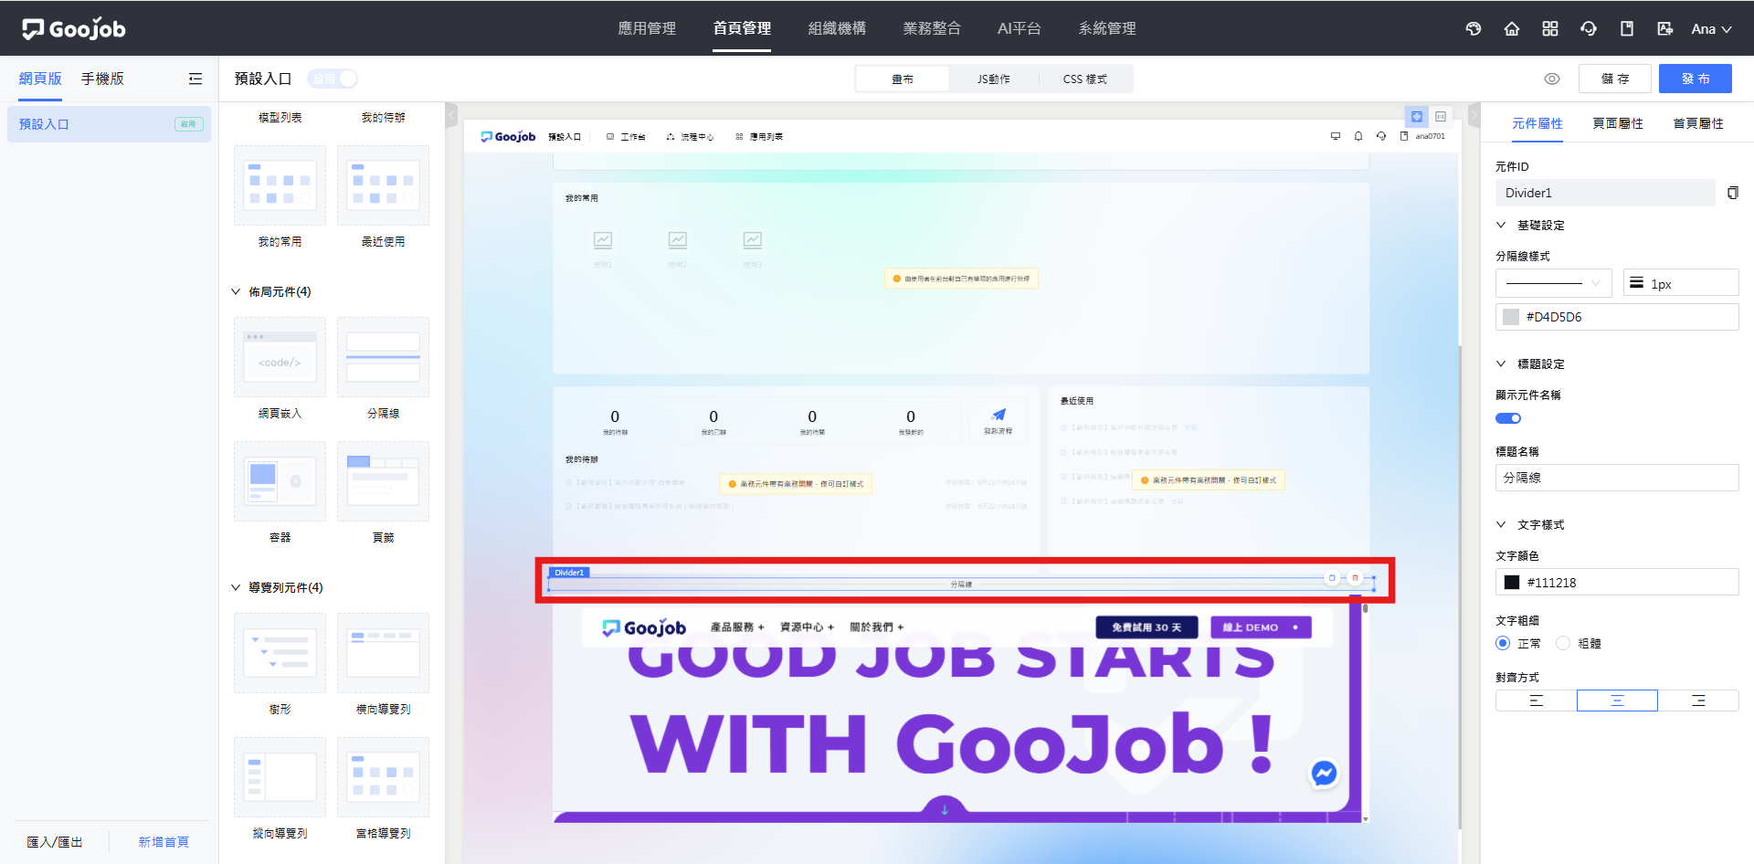Select the 分隔線 component thumbnail
The height and width of the screenshot is (864, 1754).
click(x=383, y=357)
